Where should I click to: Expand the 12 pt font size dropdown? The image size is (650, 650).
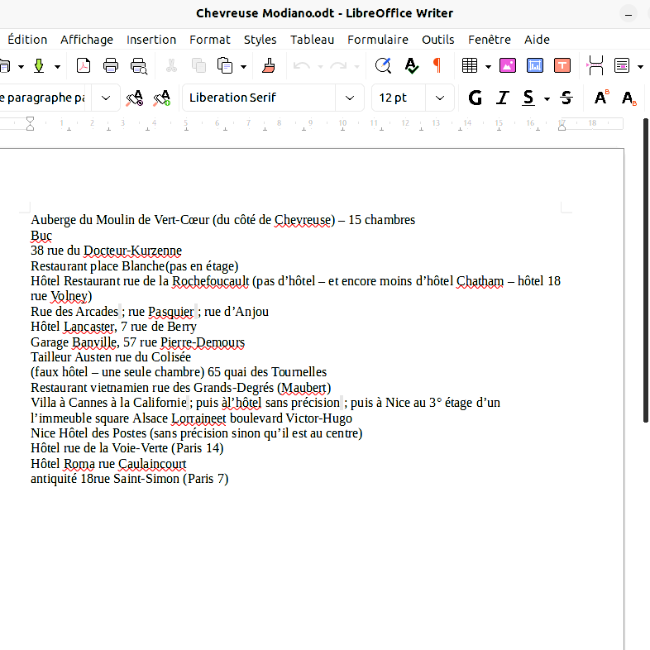[x=439, y=98]
